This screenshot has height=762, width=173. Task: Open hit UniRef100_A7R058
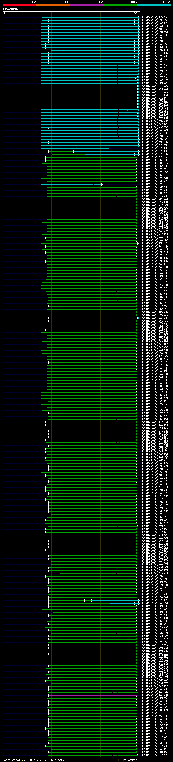[x=155, y=18]
